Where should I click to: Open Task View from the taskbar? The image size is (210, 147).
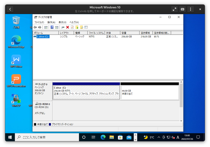click(93, 137)
